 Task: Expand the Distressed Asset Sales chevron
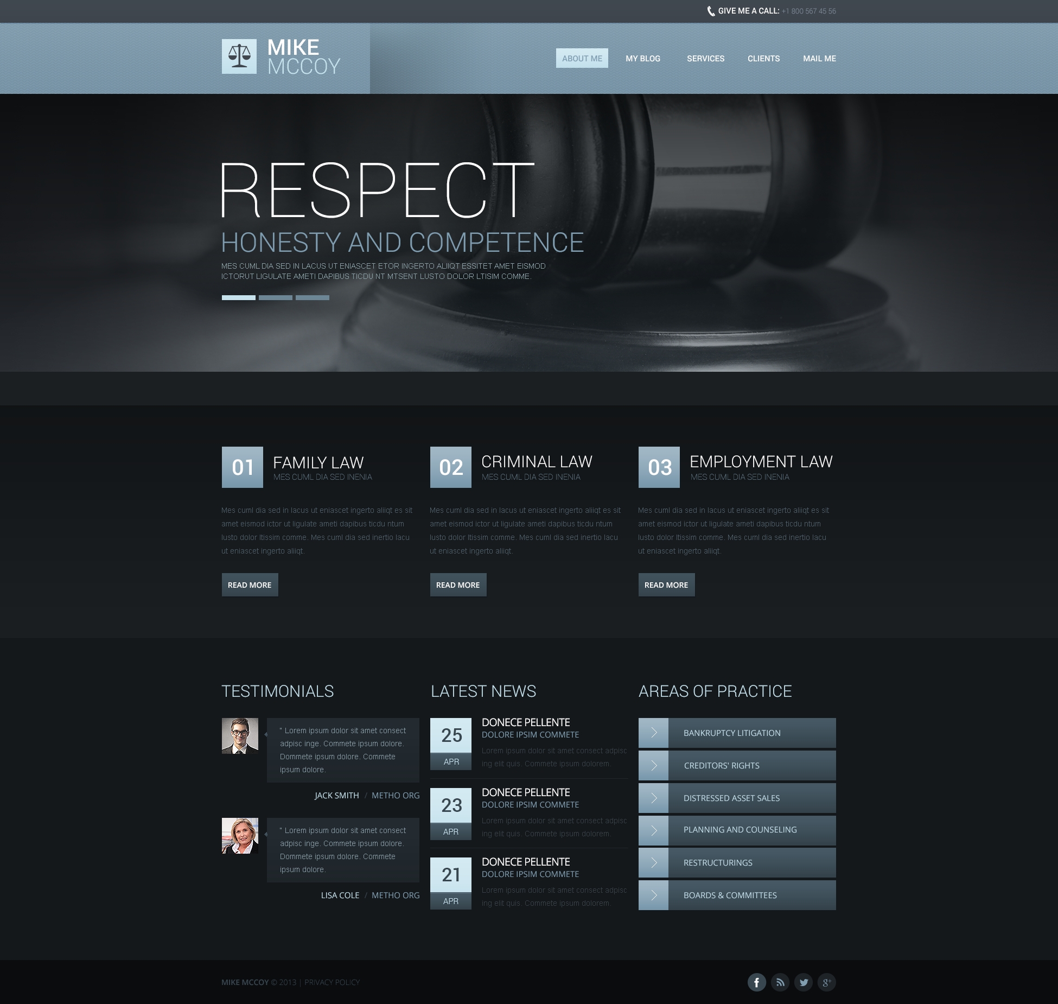click(x=653, y=797)
